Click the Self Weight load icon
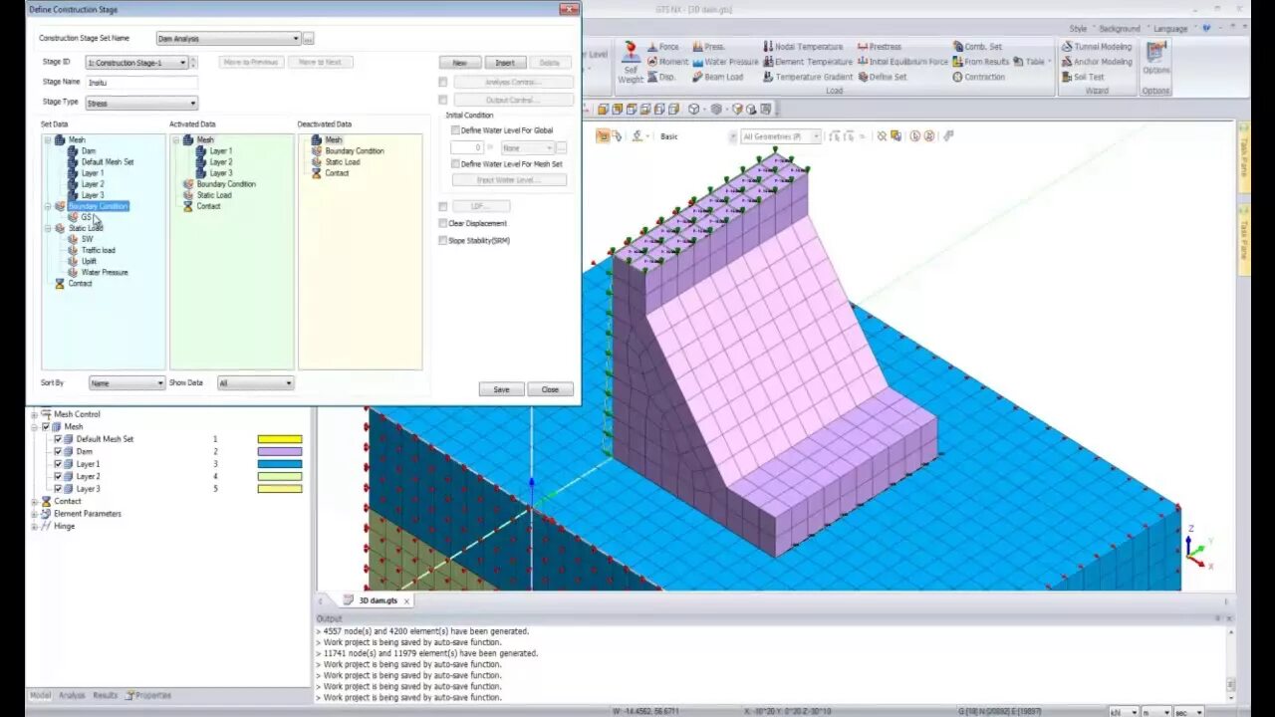This screenshot has width=1275, height=717. (x=631, y=62)
